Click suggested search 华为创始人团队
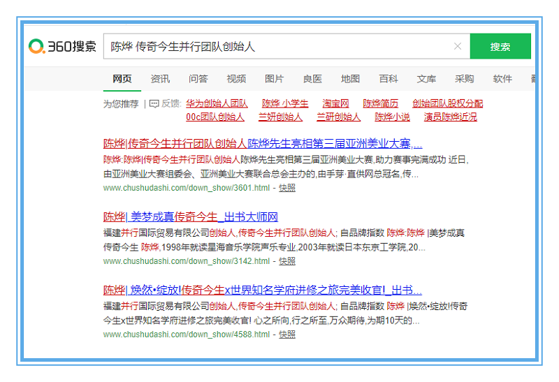This screenshot has width=559, height=382. [217, 103]
